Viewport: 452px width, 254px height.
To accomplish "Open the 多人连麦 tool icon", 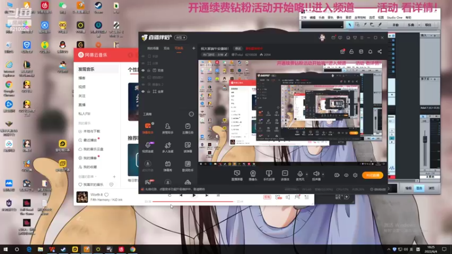I will click(x=167, y=147).
